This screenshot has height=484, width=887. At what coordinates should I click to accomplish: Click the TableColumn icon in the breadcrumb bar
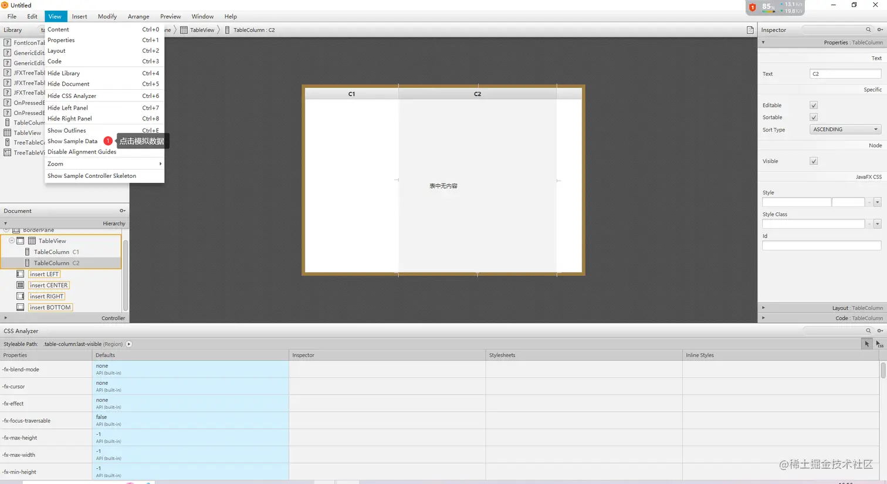pos(228,30)
